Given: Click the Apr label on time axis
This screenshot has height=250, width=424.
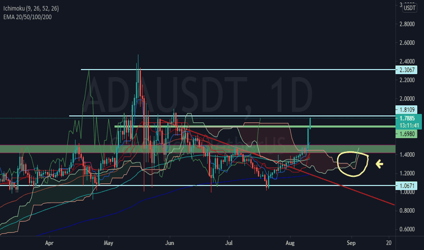Looking at the screenshot, I should tap(49, 243).
